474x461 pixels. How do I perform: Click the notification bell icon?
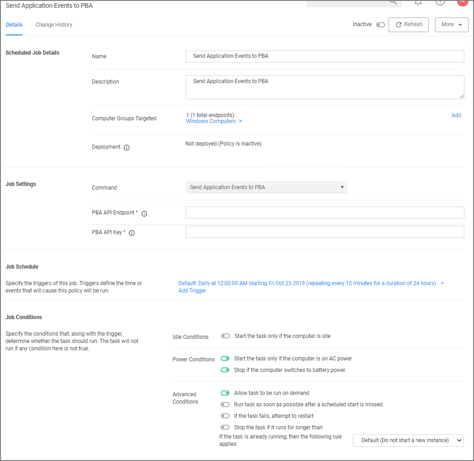[x=418, y=2]
